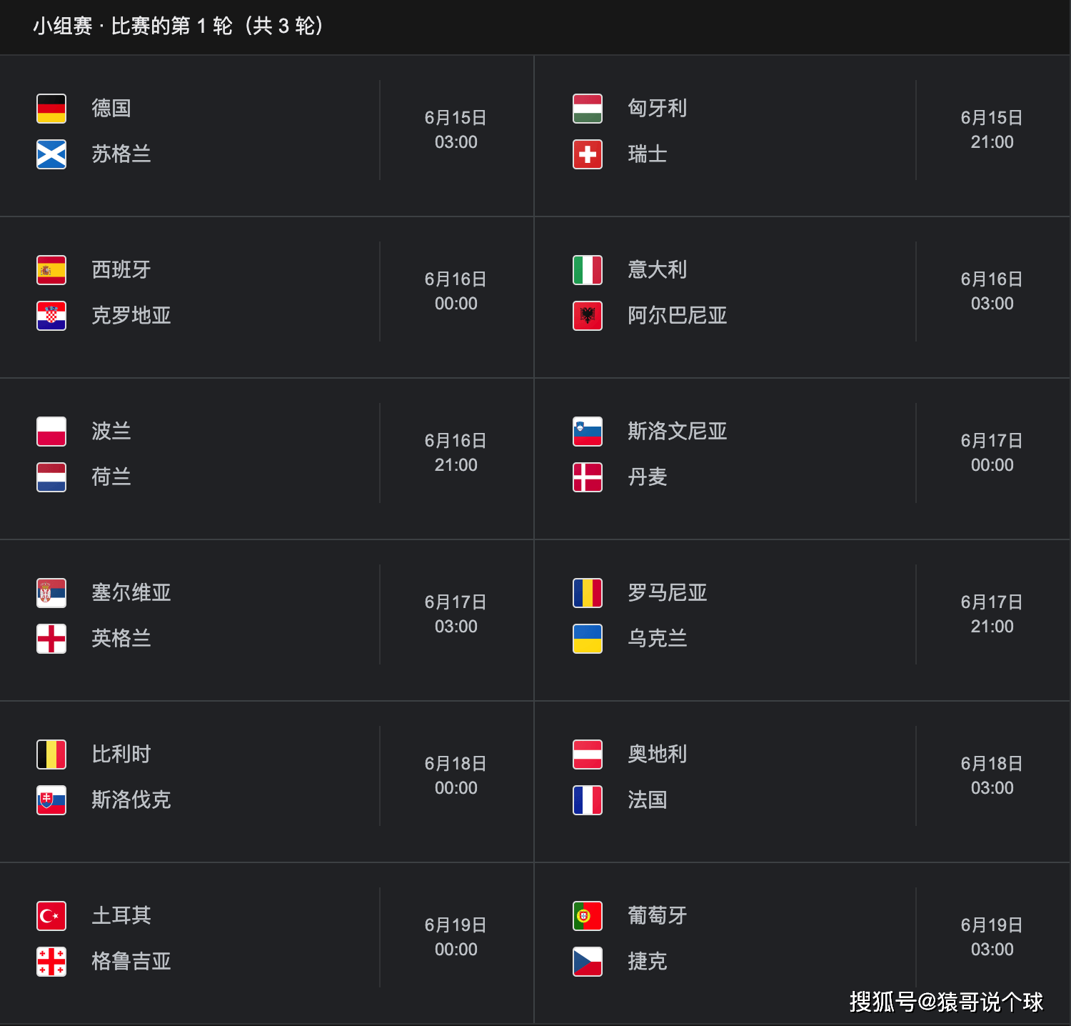
Task: Click the Germany flag icon
Action: coord(51,109)
